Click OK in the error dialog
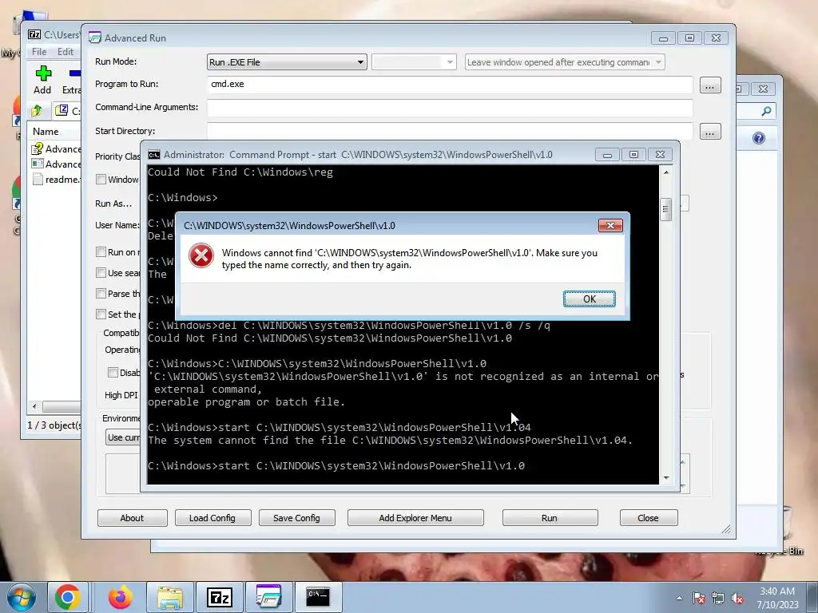Screen dimensions: 818x613 589,299
